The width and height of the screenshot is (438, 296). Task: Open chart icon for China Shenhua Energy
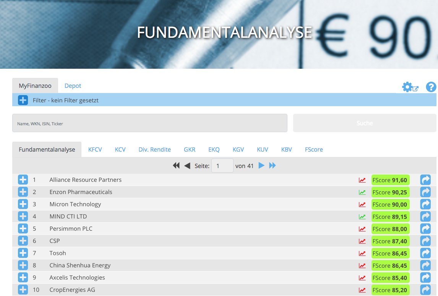(x=362, y=265)
